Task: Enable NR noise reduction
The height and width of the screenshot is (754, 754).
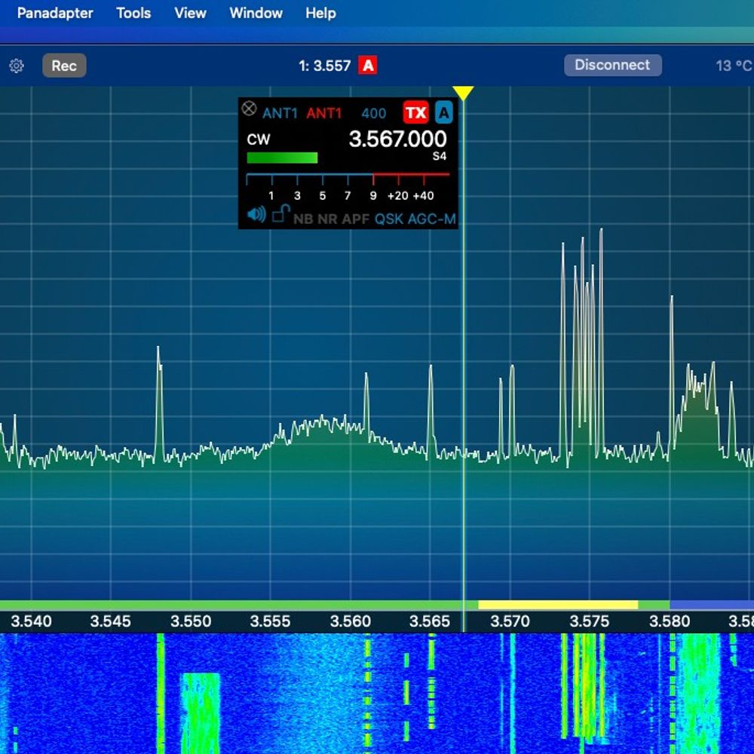Action: (x=327, y=219)
